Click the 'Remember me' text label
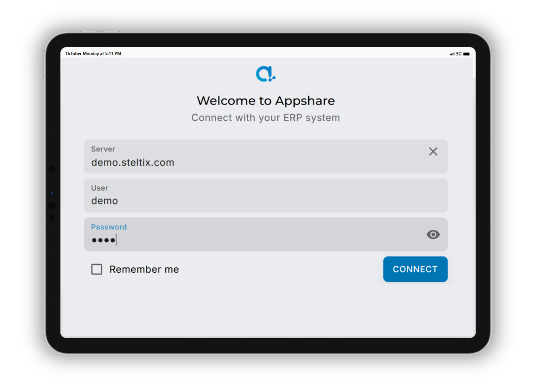Viewport: 535px width, 386px height. [144, 269]
